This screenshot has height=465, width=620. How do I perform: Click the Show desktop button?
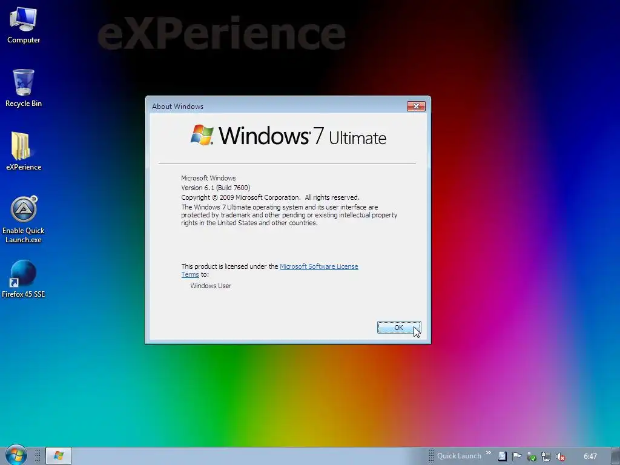tap(616, 456)
